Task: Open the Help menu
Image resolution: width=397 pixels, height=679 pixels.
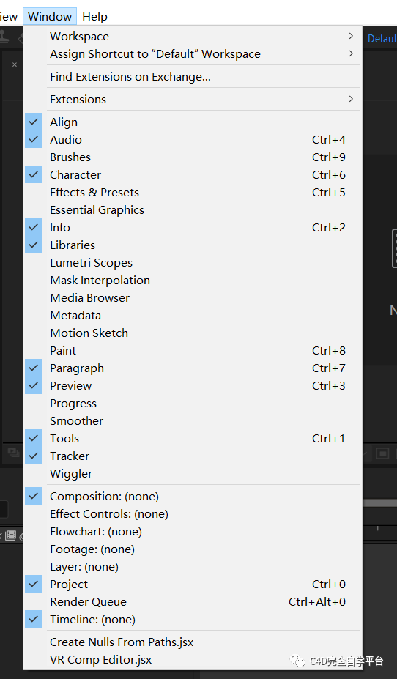Action: 94,16
